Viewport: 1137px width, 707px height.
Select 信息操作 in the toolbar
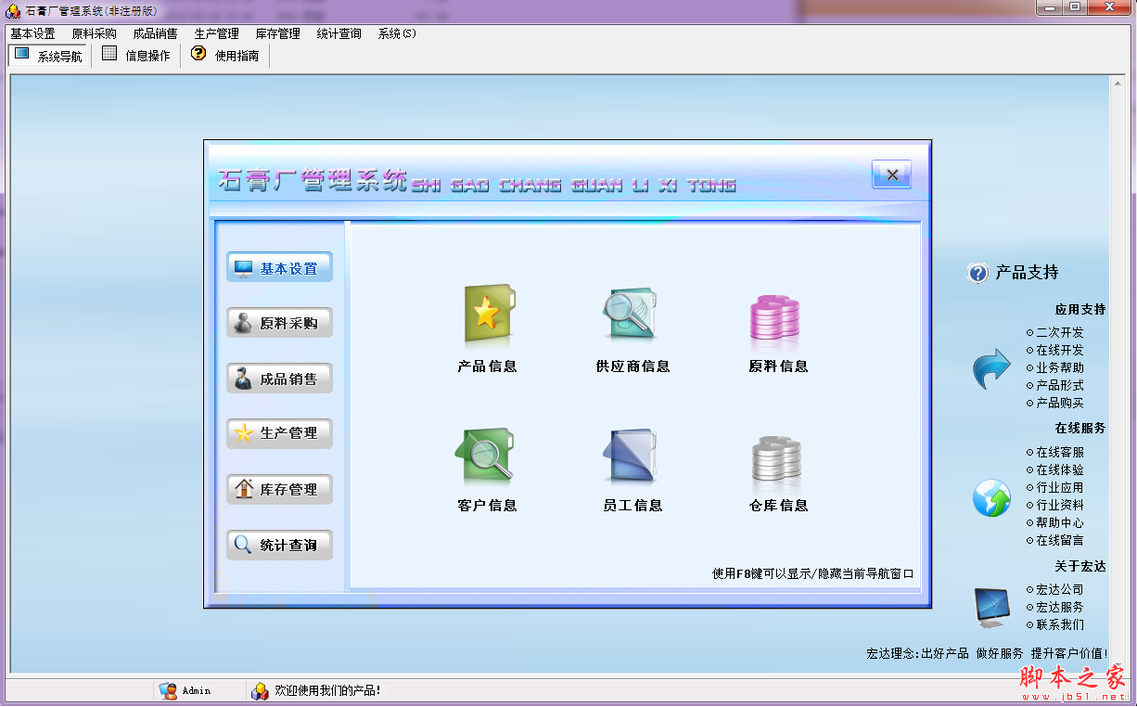135,55
